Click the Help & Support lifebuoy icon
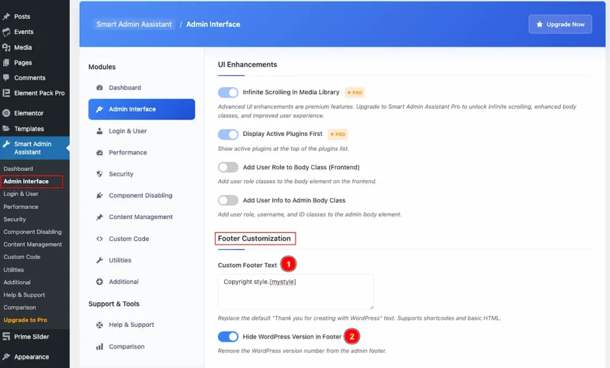Screen dimensions: 610x368 pyautogui.click(x=99, y=325)
